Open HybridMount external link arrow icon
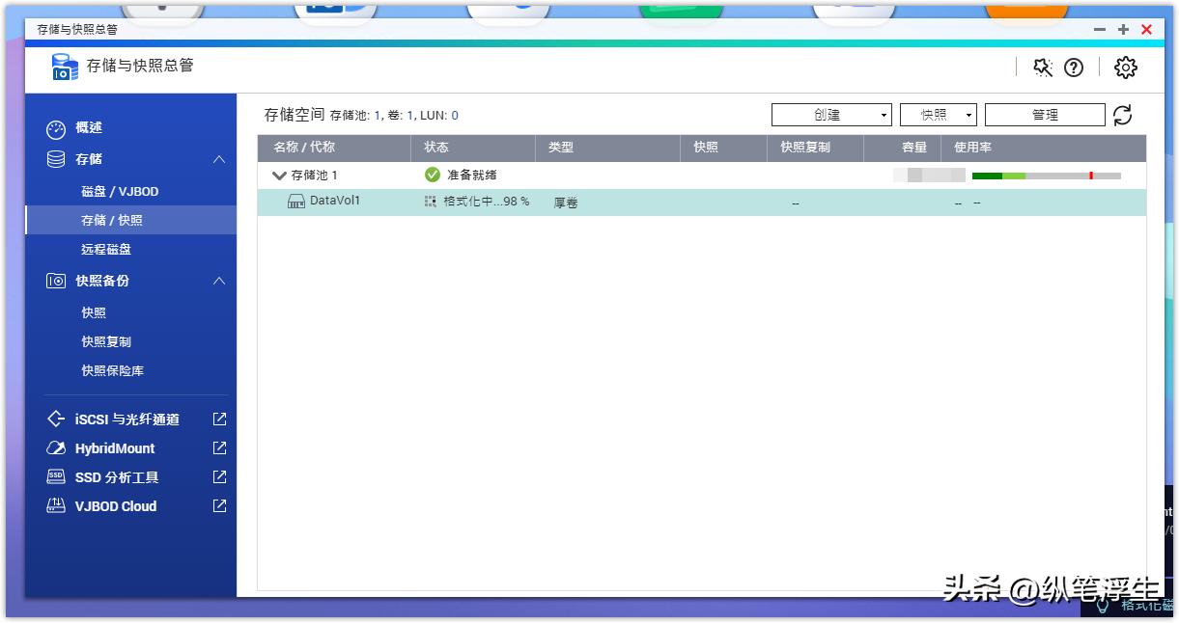The width and height of the screenshot is (1179, 623). (x=219, y=448)
